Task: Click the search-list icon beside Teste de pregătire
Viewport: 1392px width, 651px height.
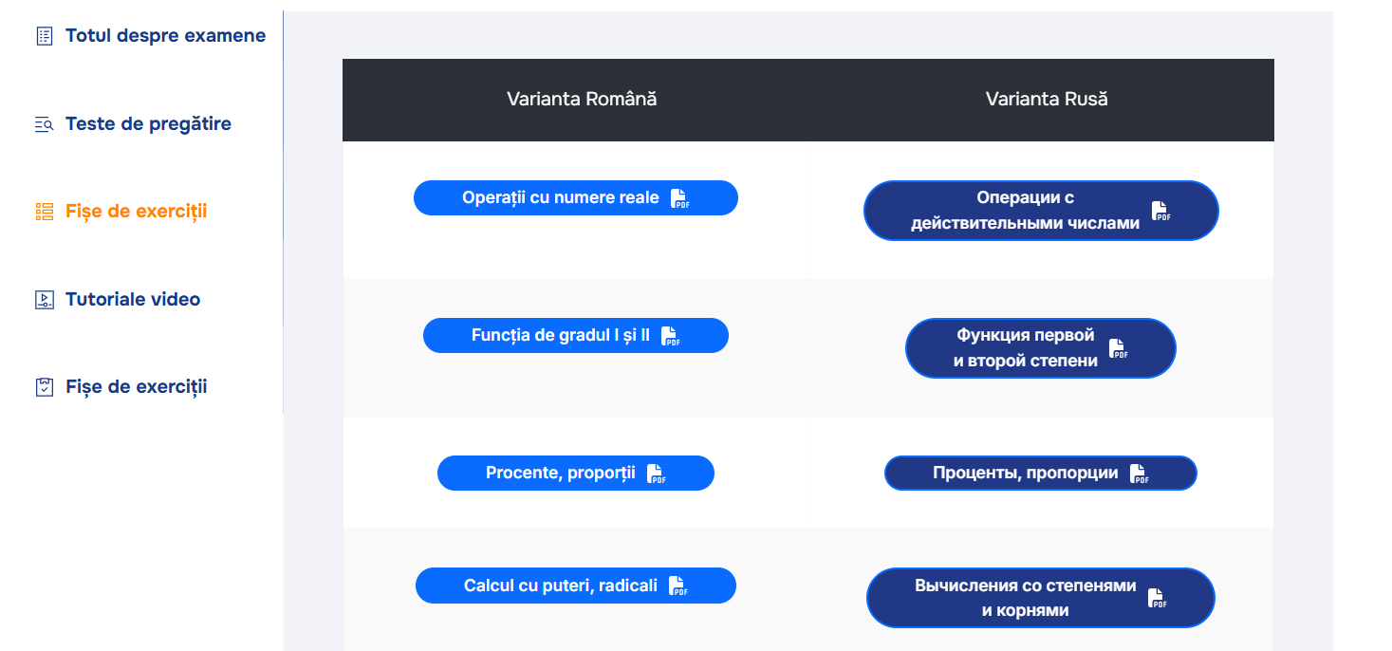Action: [x=44, y=124]
